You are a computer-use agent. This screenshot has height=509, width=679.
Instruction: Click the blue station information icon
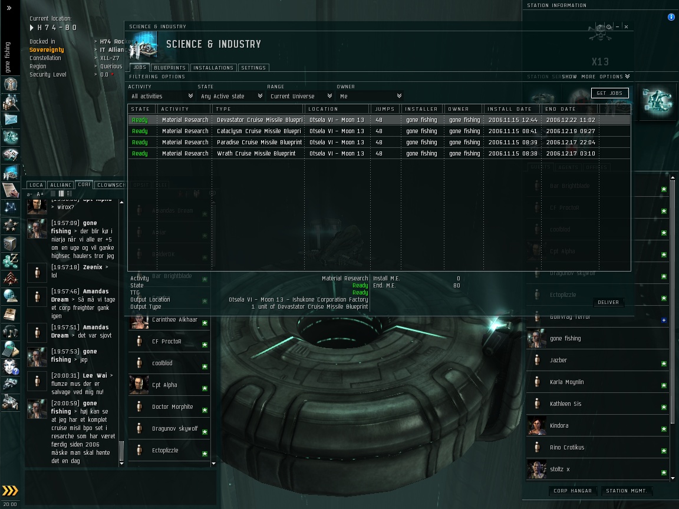click(671, 17)
